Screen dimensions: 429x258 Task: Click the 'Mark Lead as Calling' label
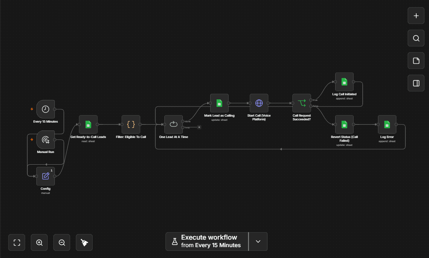pos(219,115)
